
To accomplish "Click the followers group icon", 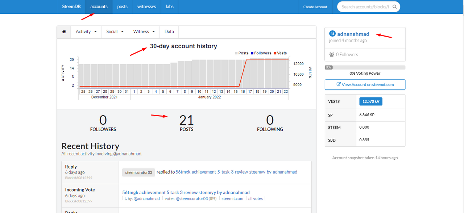I will tap(331, 54).
